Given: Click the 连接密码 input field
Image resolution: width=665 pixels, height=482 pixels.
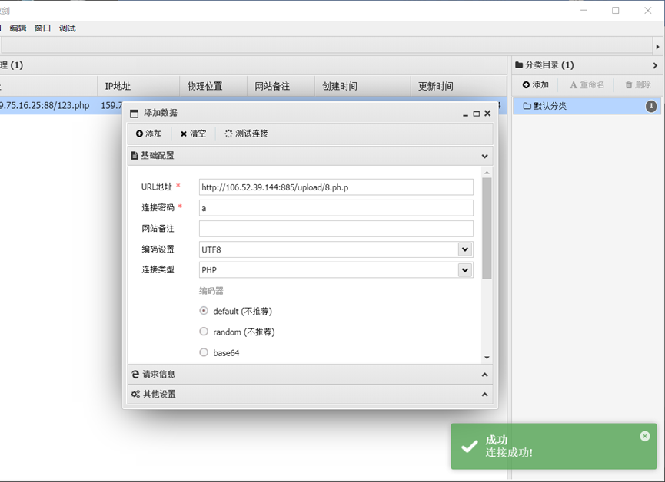Looking at the screenshot, I should 336,208.
